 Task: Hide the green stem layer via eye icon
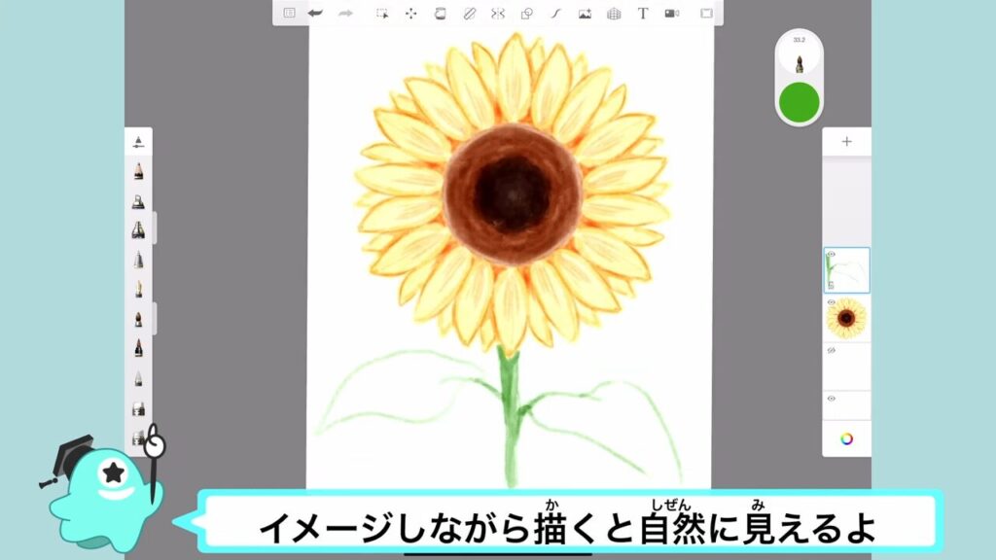(831, 256)
